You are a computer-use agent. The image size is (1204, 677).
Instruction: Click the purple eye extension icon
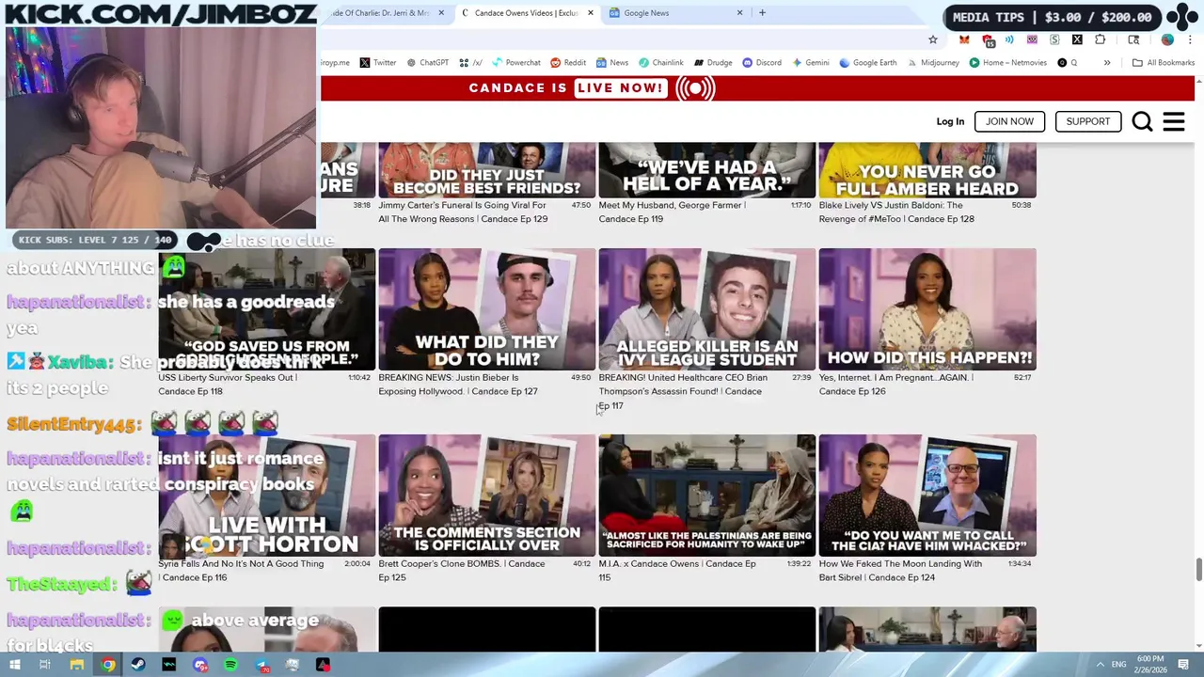(x=1032, y=39)
